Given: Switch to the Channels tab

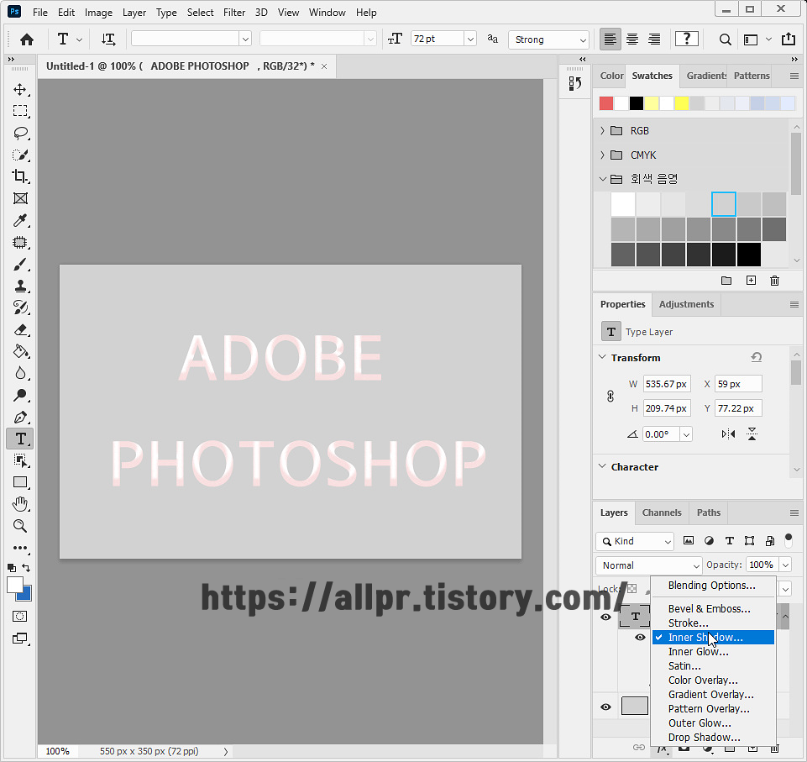Looking at the screenshot, I should pyautogui.click(x=662, y=512).
